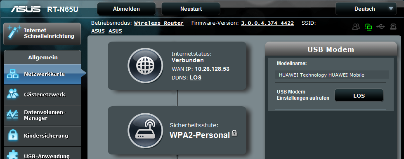Click the Netzwerkkarte network map icon
This screenshot has height=159, width=404.
(12, 74)
